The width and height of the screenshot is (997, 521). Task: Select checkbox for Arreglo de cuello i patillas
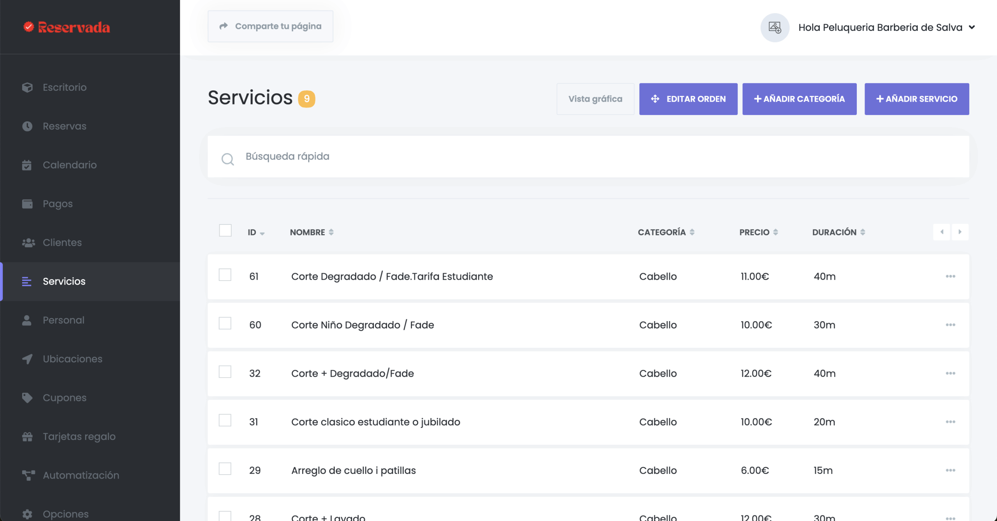pos(225,469)
